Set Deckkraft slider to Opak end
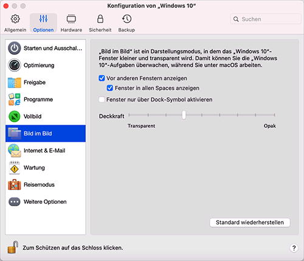 (x=274, y=115)
